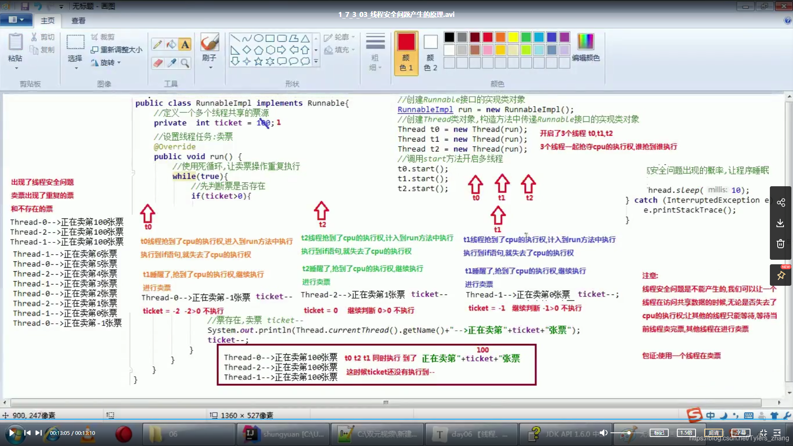Open Edit colors (编辑颜色)
This screenshot has height=446, width=793.
[x=586, y=47]
